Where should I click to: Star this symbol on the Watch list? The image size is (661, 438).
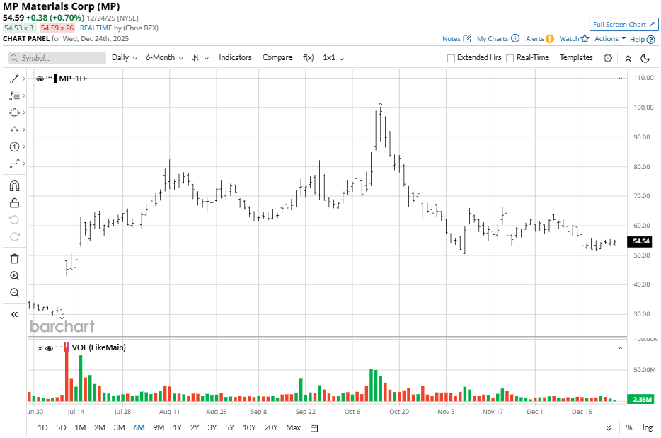click(x=585, y=38)
